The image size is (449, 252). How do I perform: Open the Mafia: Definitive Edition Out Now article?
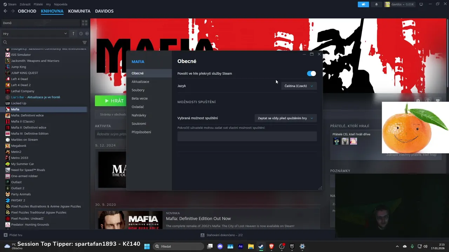(x=198, y=218)
